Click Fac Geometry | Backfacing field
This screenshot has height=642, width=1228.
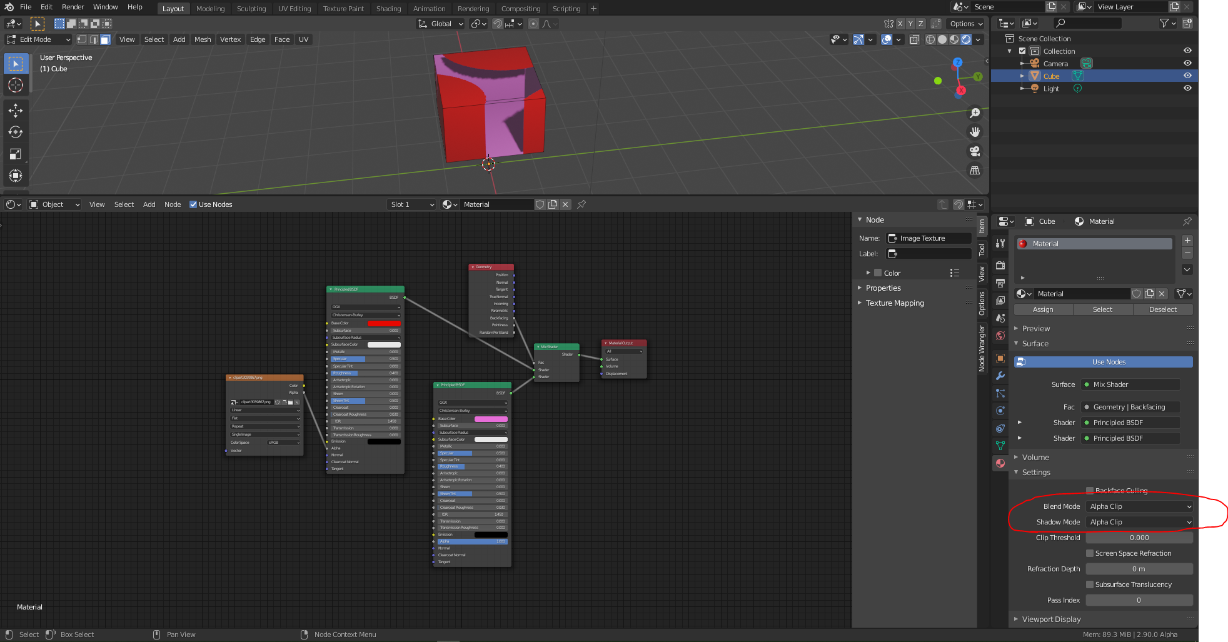point(1132,407)
